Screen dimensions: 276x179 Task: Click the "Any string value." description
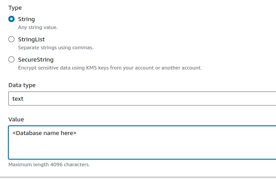pyautogui.click(x=38, y=27)
